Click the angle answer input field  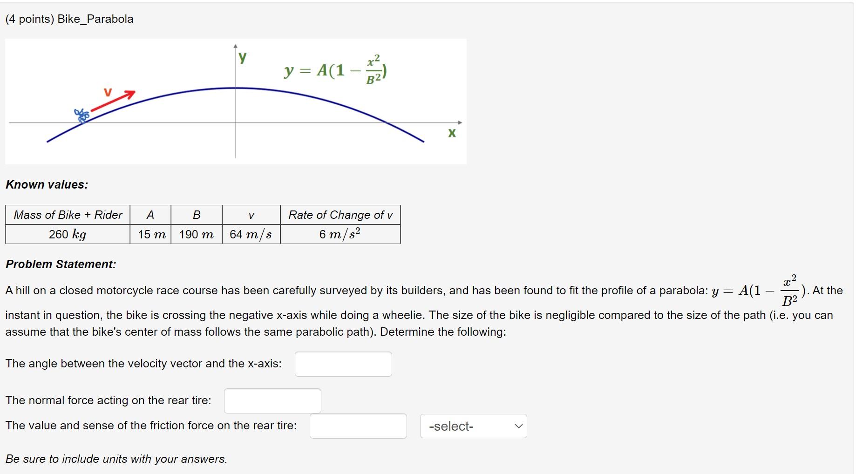(343, 364)
